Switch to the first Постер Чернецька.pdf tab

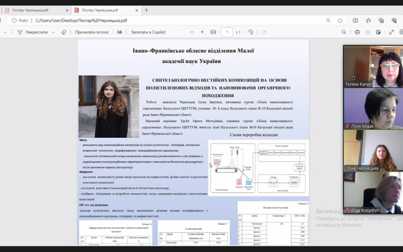[35, 10]
